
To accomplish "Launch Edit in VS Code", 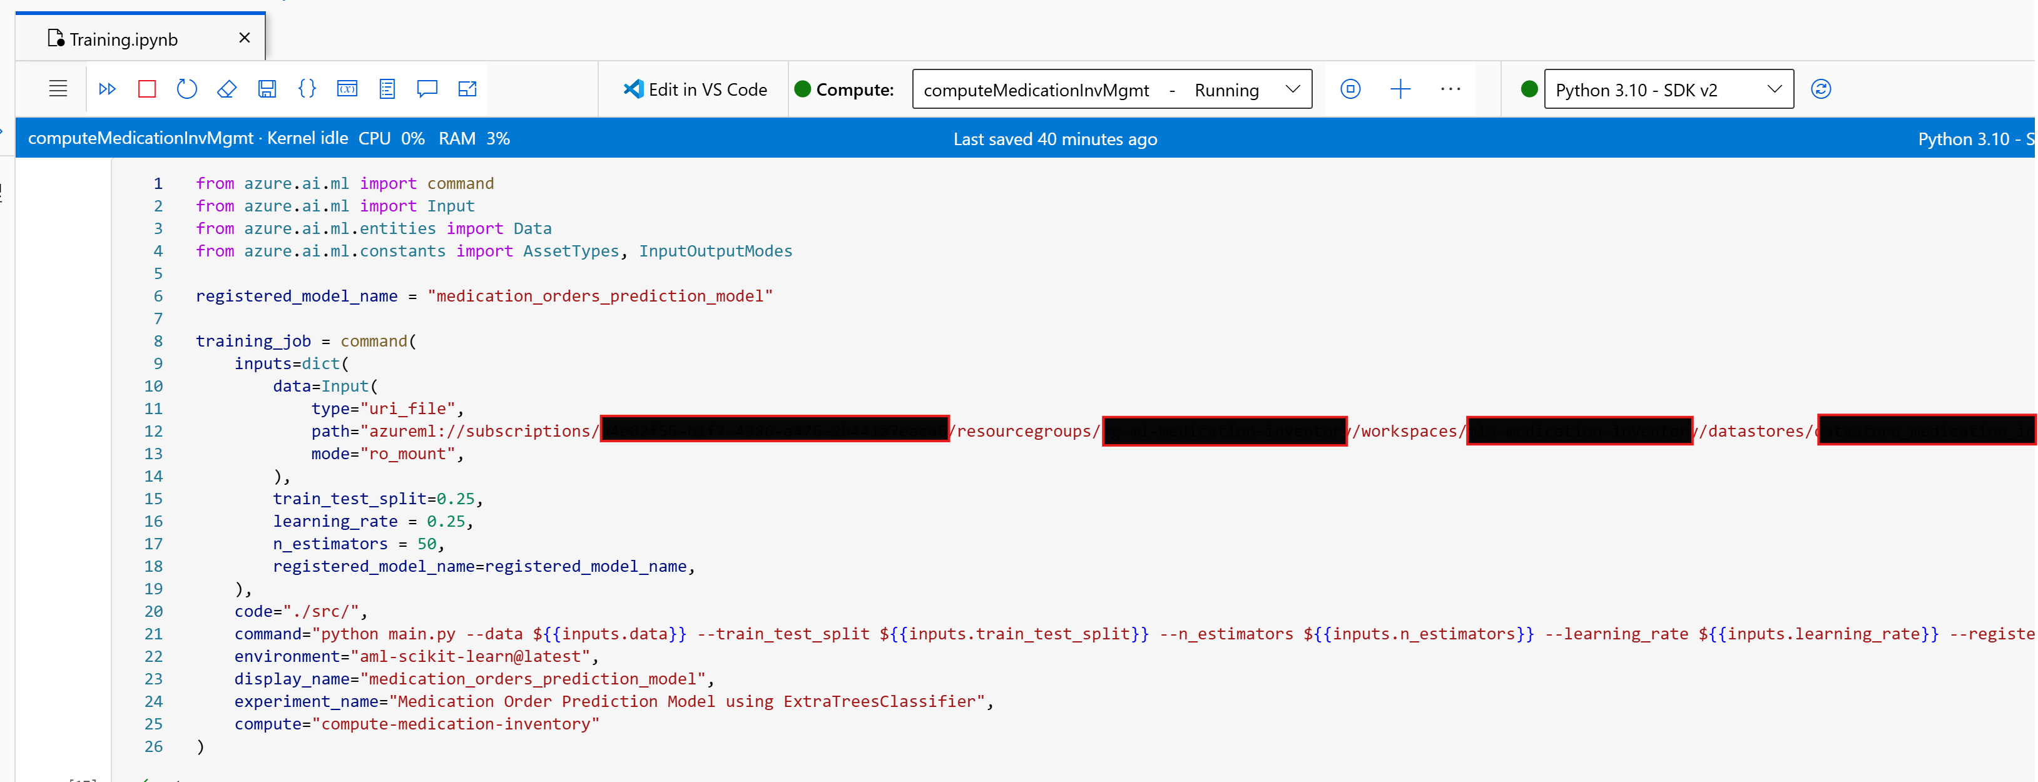I will pos(695,89).
